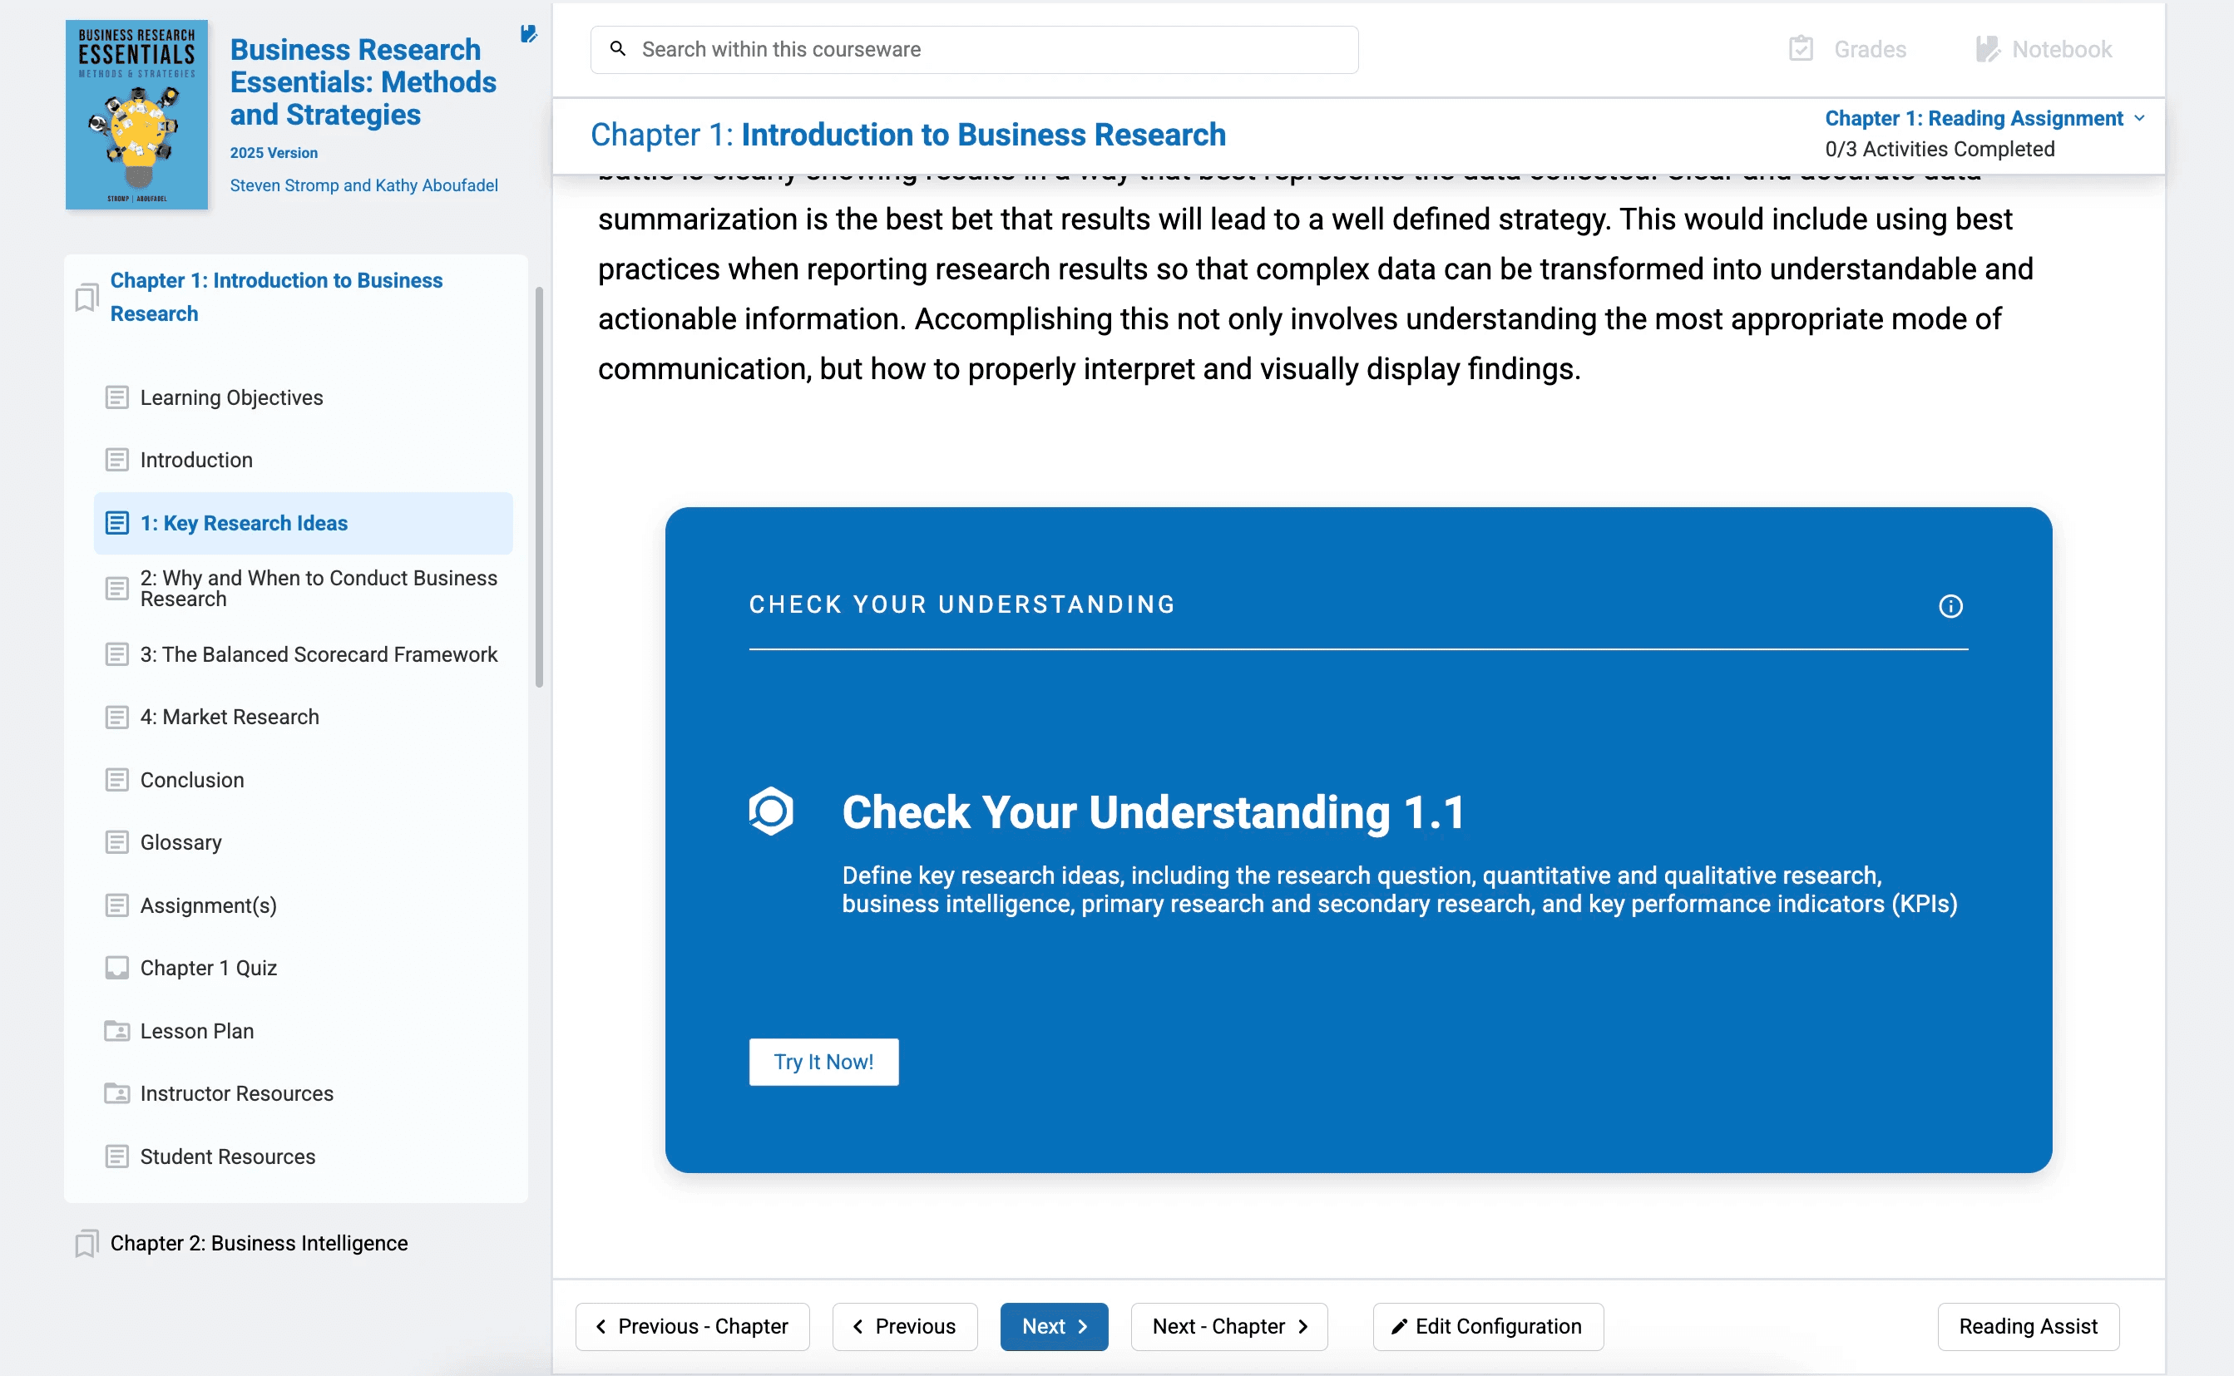
Task: Open Instructor Resources in the sidebar
Action: click(x=237, y=1093)
